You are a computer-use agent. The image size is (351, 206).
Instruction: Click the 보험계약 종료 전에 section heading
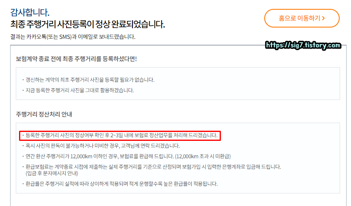tap(76, 59)
